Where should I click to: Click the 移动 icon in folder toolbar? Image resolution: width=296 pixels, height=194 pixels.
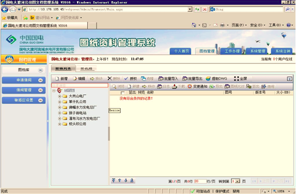coord(92,78)
